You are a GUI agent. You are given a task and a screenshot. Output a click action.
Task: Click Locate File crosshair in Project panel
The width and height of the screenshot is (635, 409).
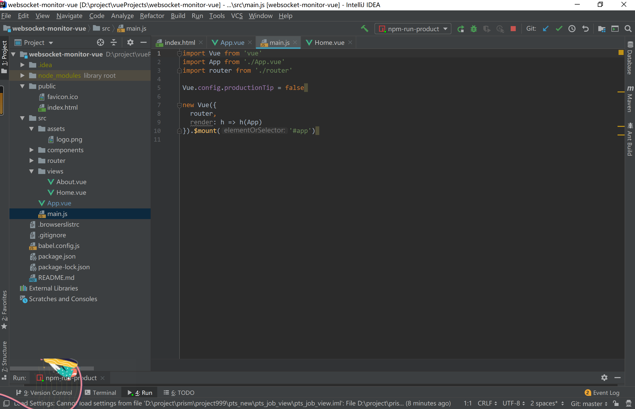[x=100, y=43]
